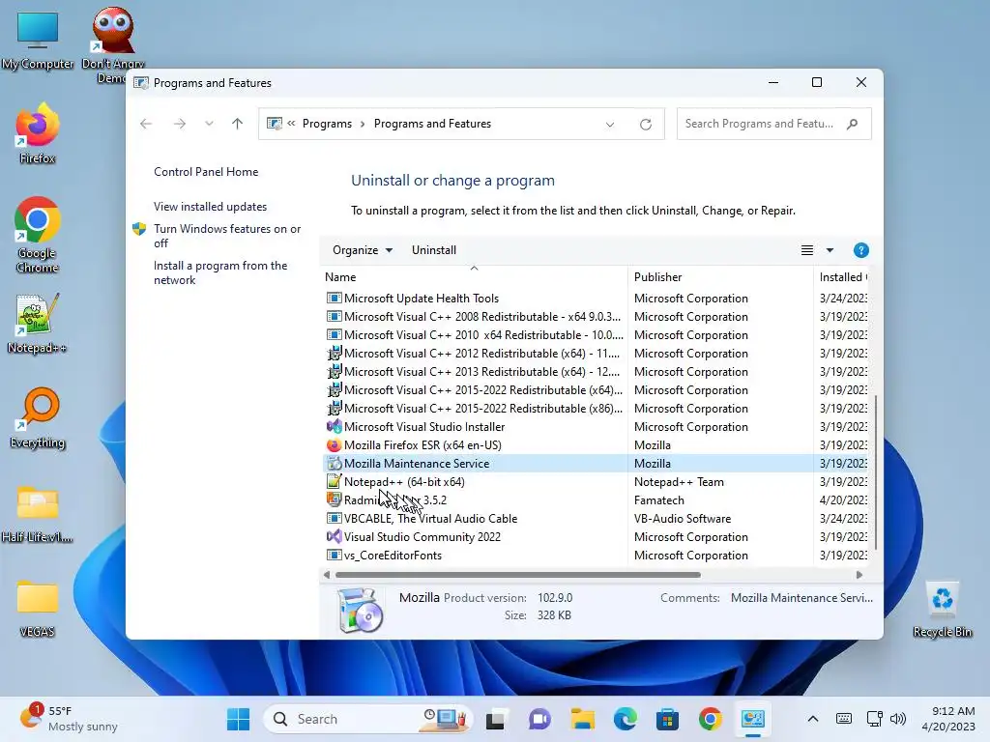
Task: Click the vertical scrollbar of program list
Action: pyautogui.click(x=876, y=471)
